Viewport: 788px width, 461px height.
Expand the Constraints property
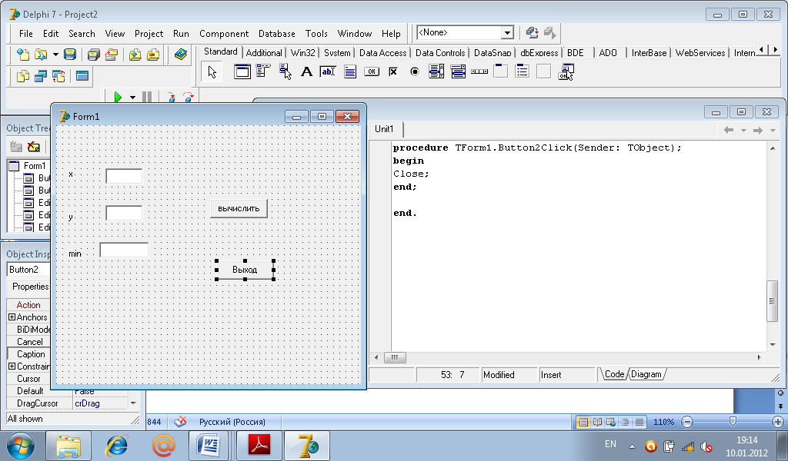12,366
